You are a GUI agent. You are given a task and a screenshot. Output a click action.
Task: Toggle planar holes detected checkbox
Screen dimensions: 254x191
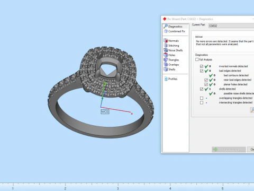tap(206, 84)
